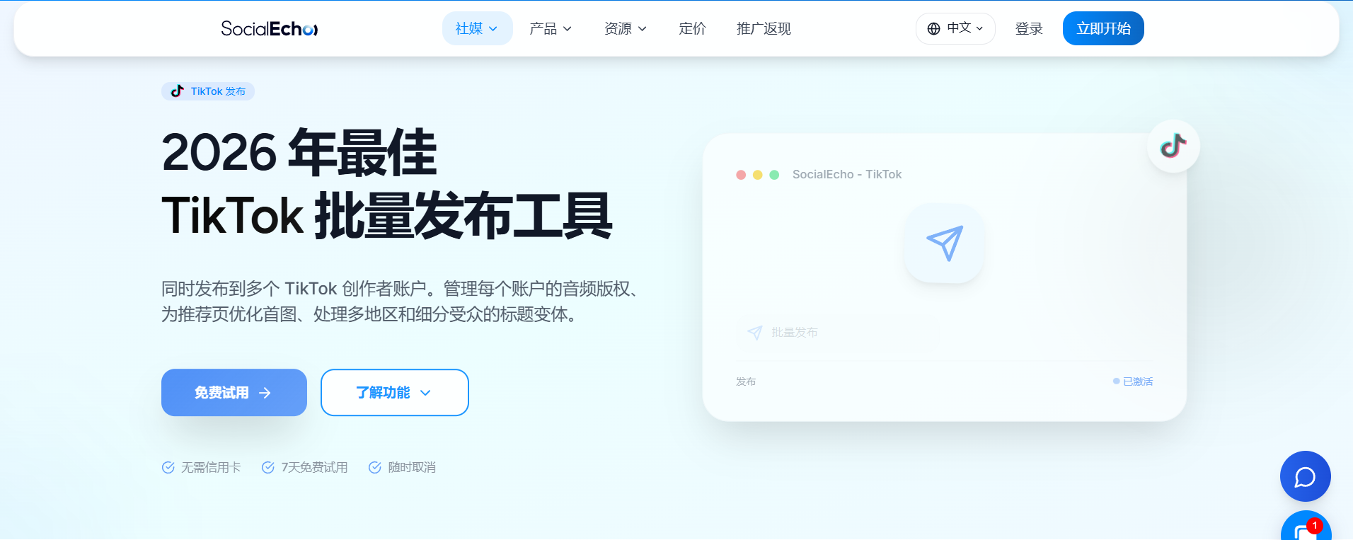Open the 中文 language selector
Viewport: 1353px width, 540px height.
[x=955, y=28]
